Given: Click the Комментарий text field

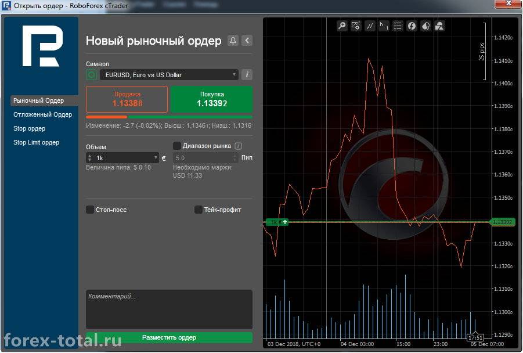Looking at the screenshot, I should (x=169, y=309).
